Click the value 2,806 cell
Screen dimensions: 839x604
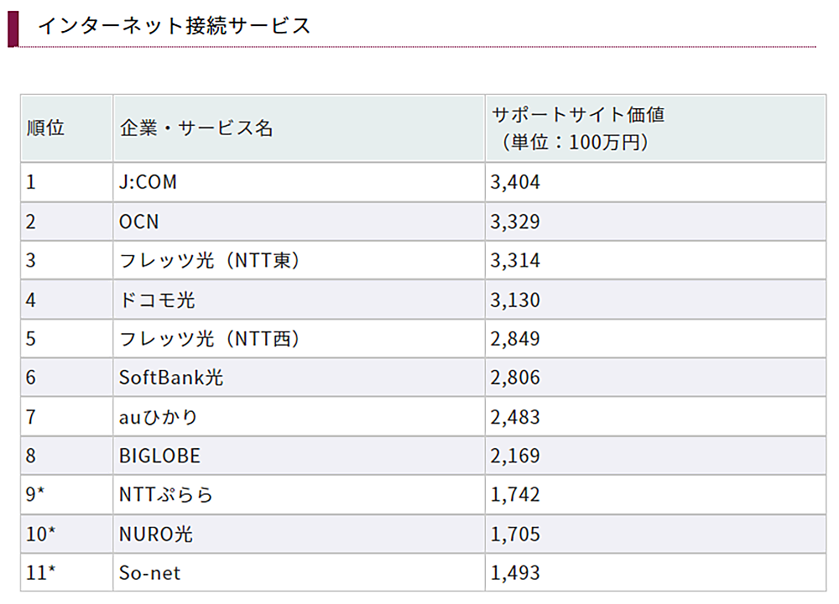(516, 378)
